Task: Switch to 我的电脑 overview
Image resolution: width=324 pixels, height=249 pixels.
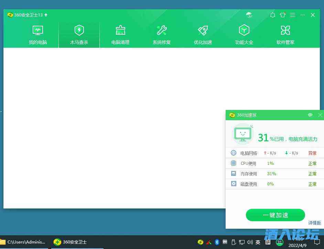Action: pyautogui.click(x=38, y=34)
